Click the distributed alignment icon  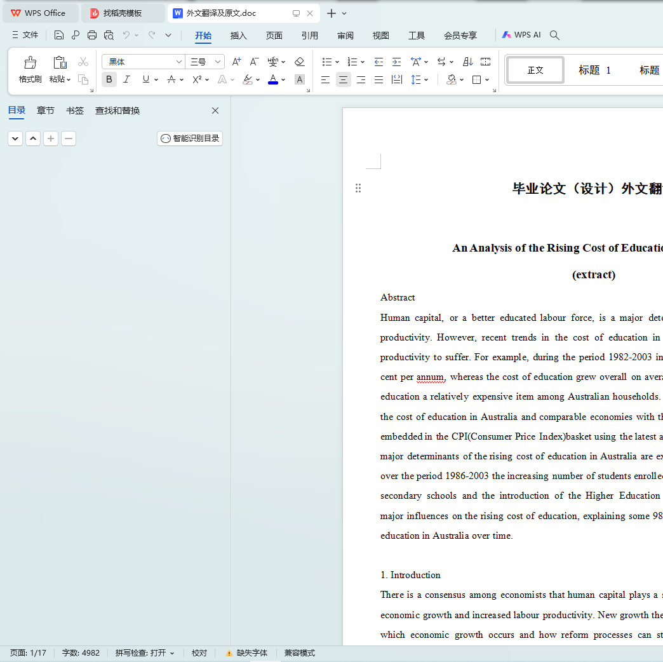click(x=397, y=79)
